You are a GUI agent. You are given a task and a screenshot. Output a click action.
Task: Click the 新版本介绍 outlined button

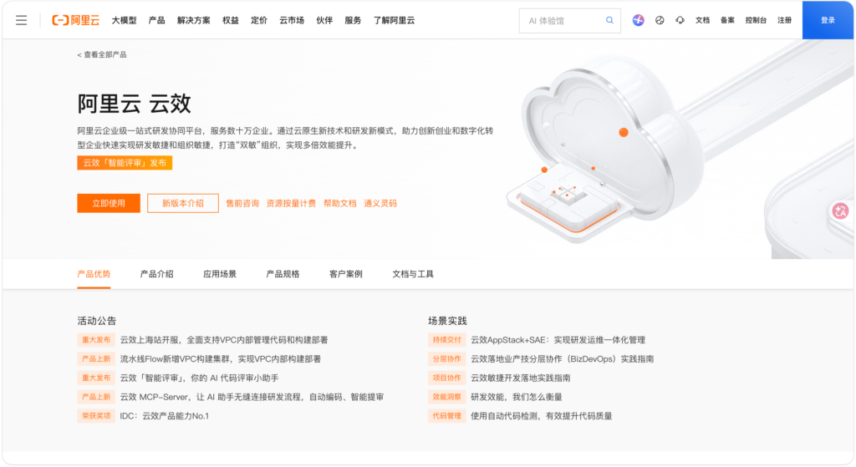point(183,204)
